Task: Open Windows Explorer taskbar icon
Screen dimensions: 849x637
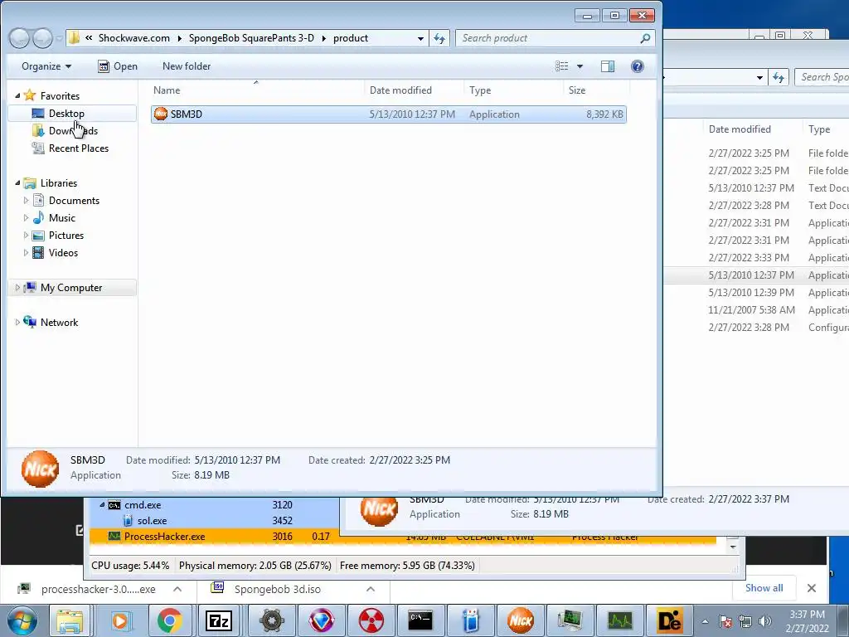Action: point(70,620)
